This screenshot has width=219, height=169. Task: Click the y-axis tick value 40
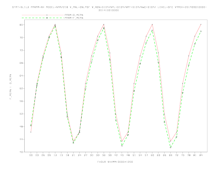pyautogui.click(x=22, y=152)
